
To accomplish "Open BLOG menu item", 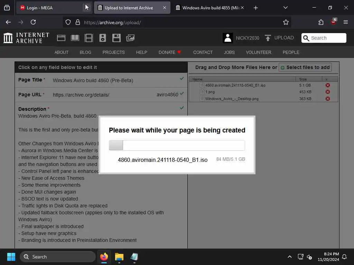I will [86, 52].
